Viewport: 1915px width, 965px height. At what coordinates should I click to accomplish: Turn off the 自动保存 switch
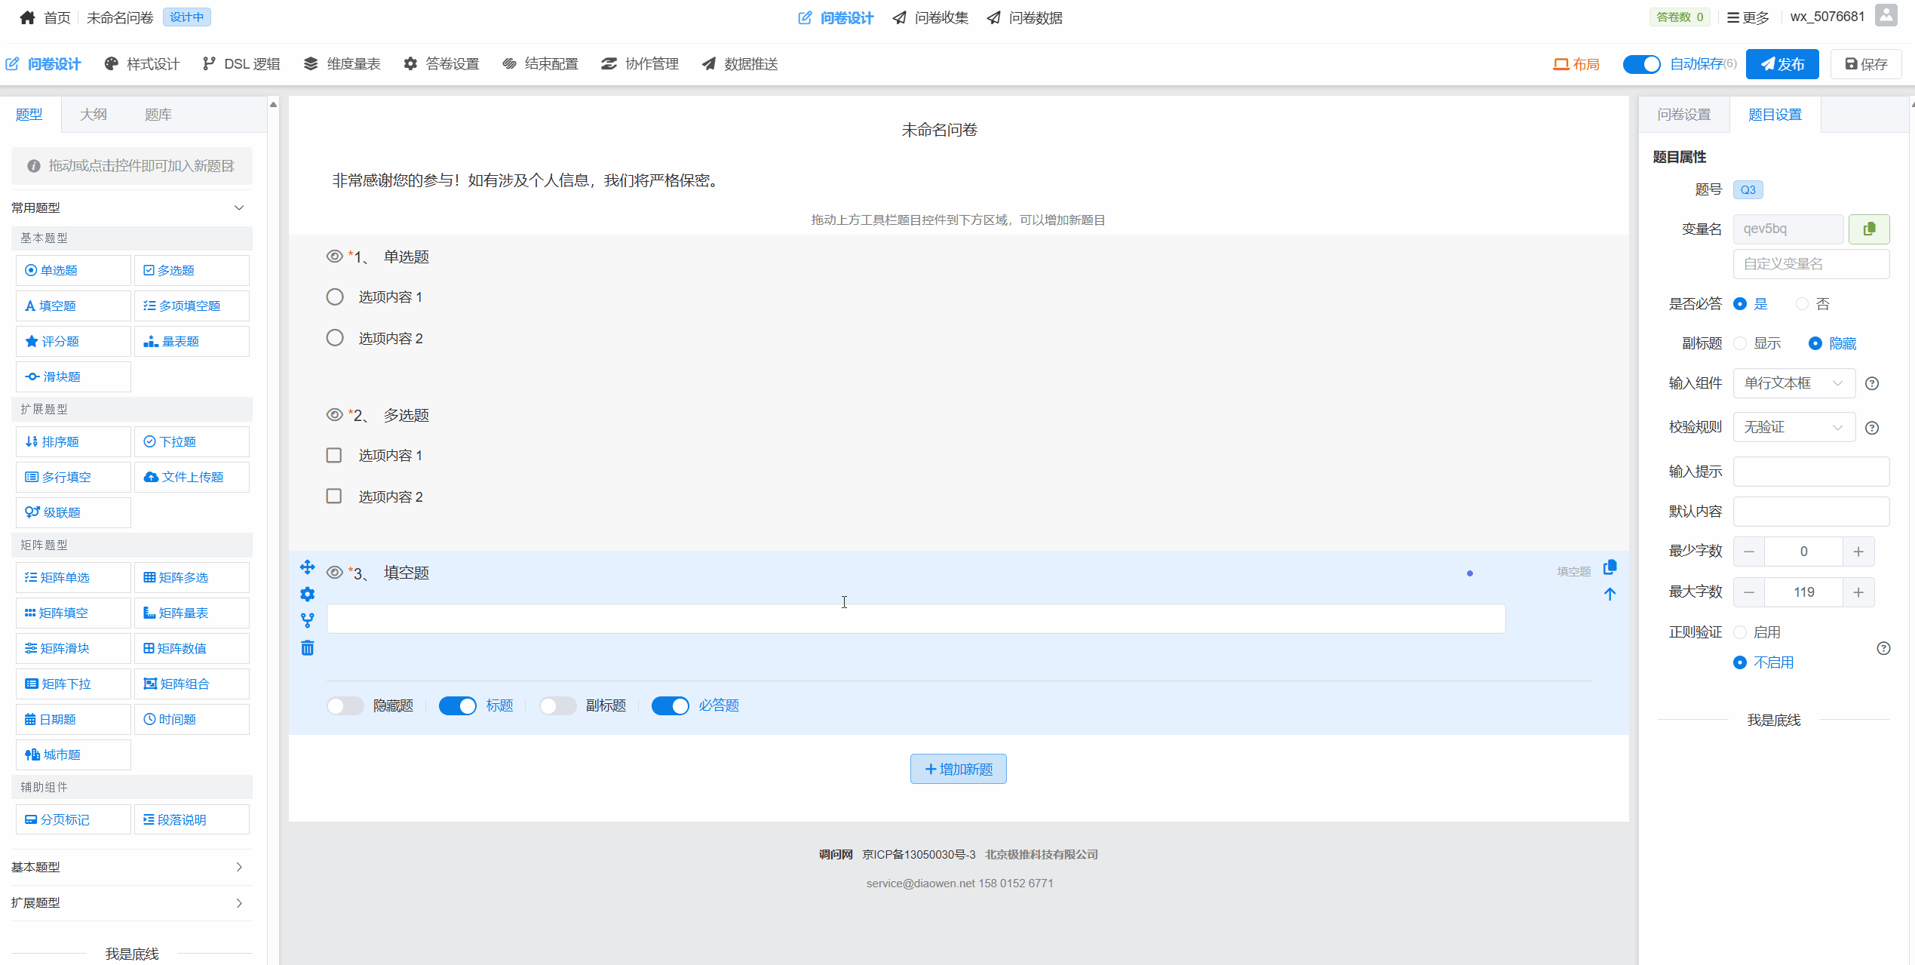1641,64
